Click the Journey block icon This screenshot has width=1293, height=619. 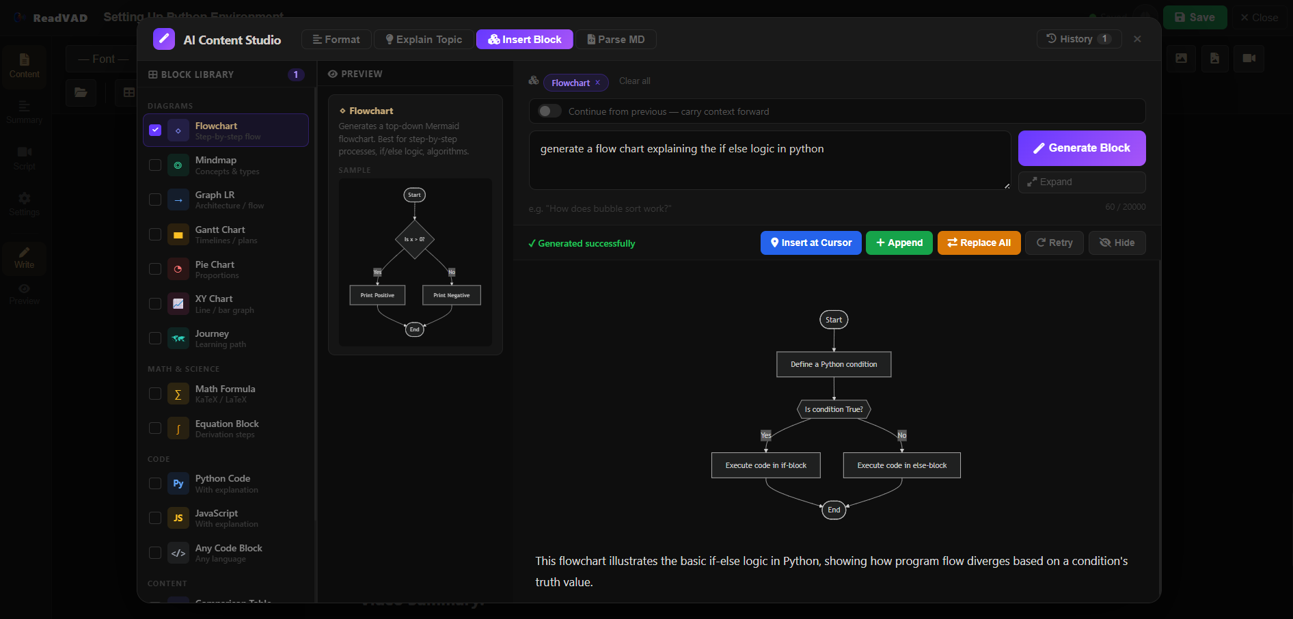click(178, 338)
